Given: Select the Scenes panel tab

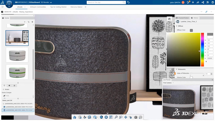Looking at the screenshot, I should (x=6, y=18).
